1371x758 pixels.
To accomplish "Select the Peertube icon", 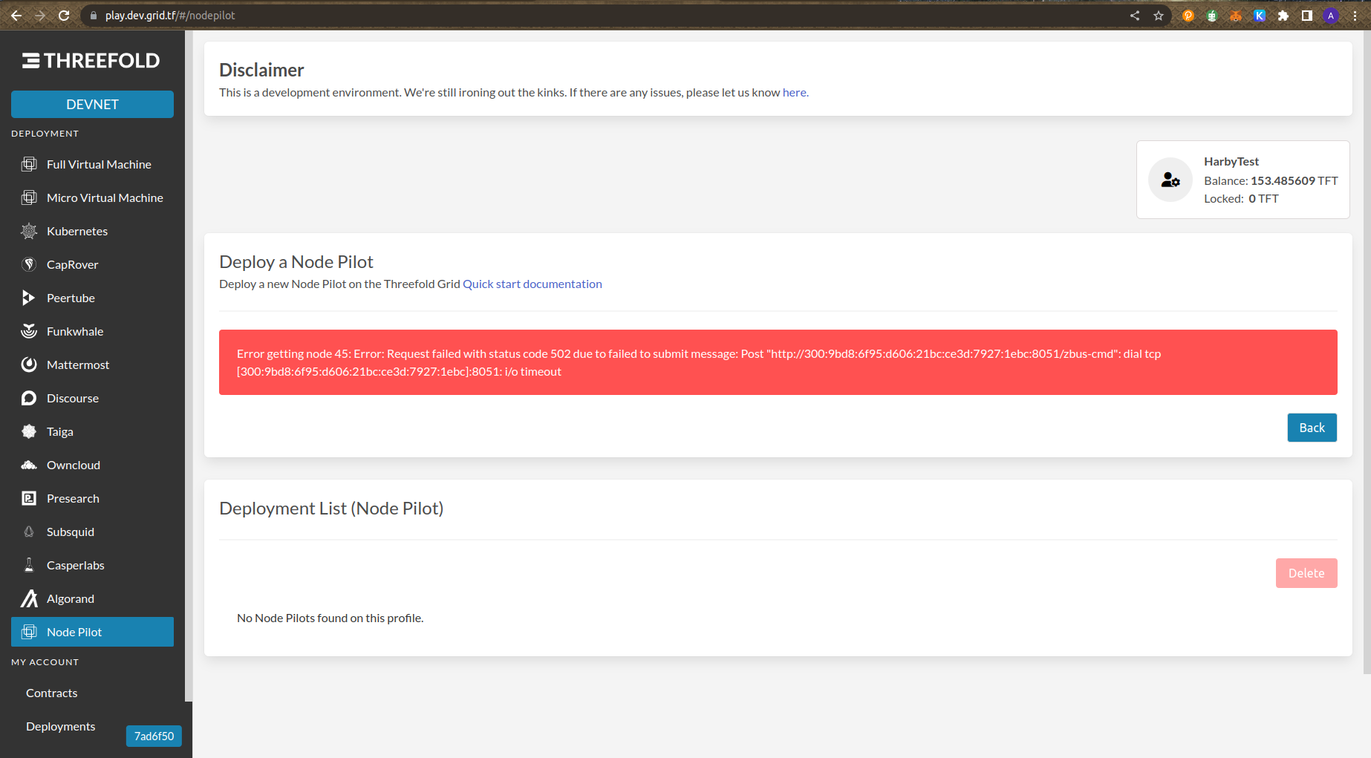I will [x=29, y=298].
